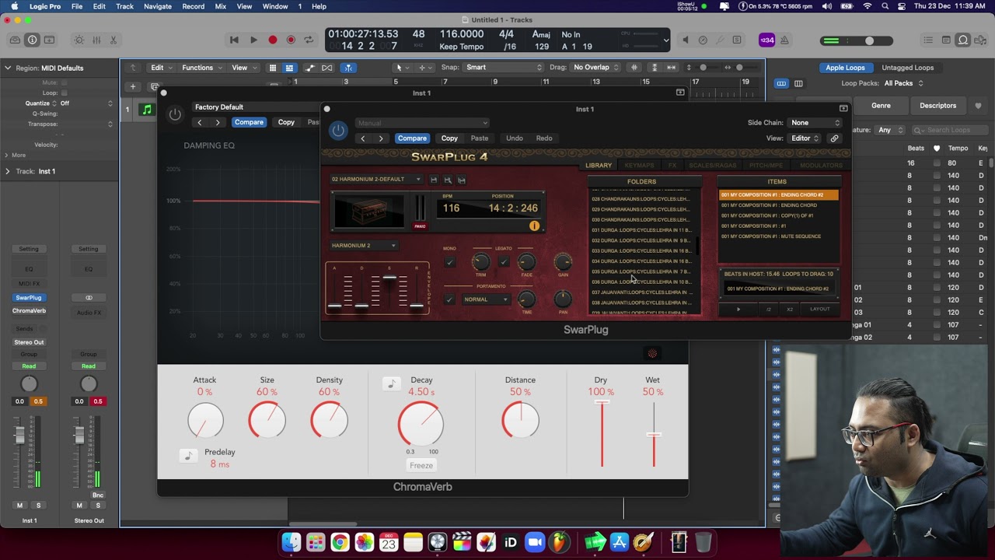Click Copy in the SwarPlug plugin header
Image resolution: width=995 pixels, height=560 pixels.
(x=449, y=138)
